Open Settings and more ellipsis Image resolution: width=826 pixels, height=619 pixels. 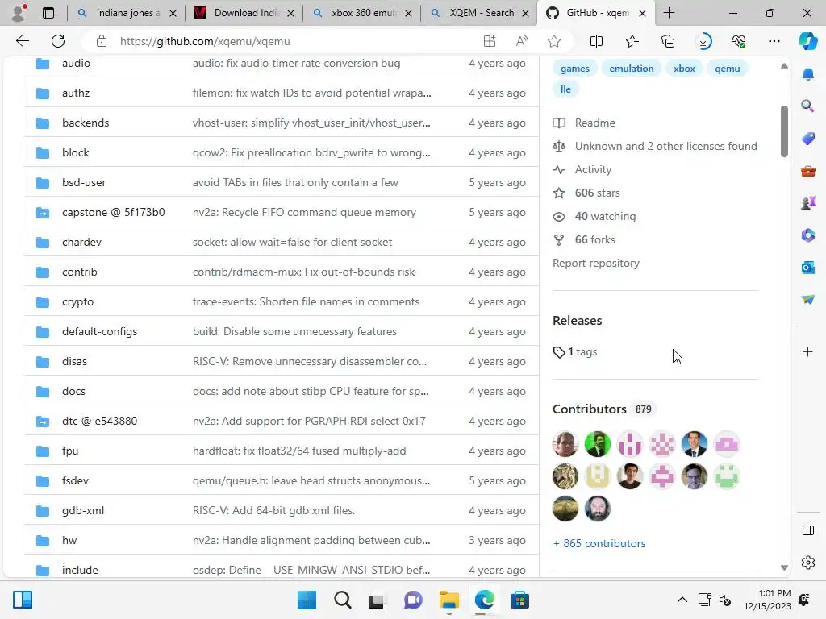tap(774, 41)
